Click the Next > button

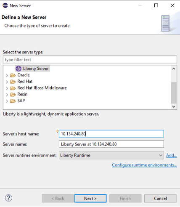pos(90,199)
